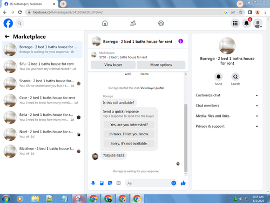Click the back arrow beside Marketplace

click(7, 36)
